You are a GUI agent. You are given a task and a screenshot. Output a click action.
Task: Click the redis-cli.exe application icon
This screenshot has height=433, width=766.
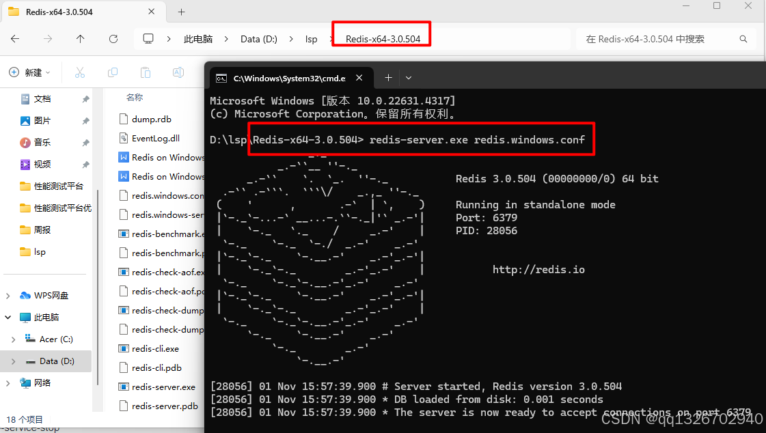[124, 348]
